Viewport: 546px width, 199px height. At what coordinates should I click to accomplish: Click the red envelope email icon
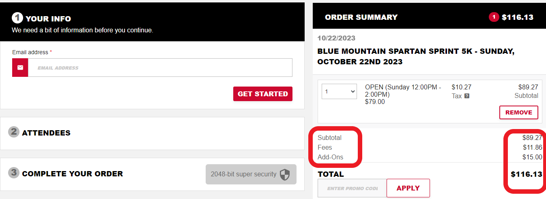(x=20, y=68)
